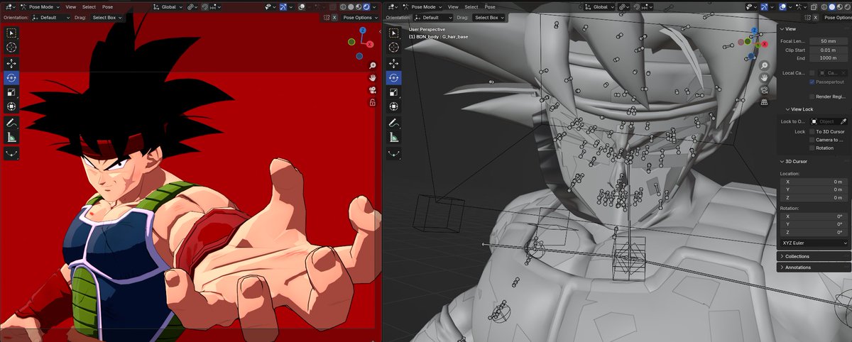Expand the Collections panel
The height and width of the screenshot is (342, 852).
point(814,256)
